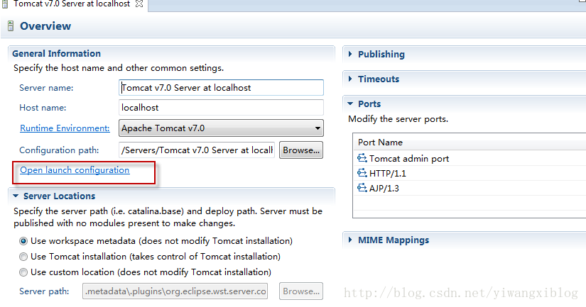Click the server icon beside Overview heading
Screen dimensions: 586x307
(x=11, y=26)
